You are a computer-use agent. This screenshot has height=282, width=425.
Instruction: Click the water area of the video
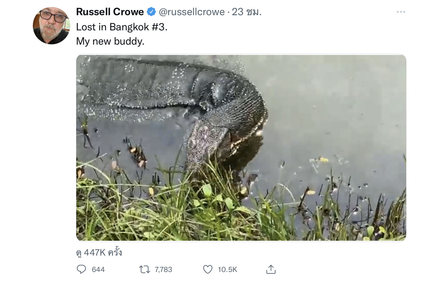tap(334, 106)
